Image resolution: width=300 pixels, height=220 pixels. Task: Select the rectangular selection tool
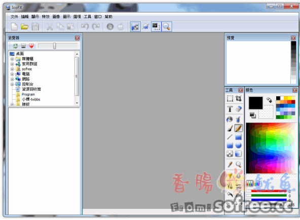click(230, 98)
